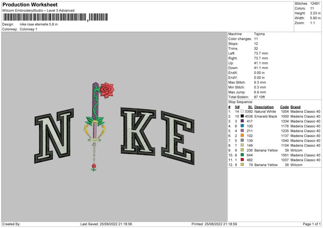Click the 'Stop Sequence:' label
The height and width of the screenshot is (228, 323).
pos(241,102)
